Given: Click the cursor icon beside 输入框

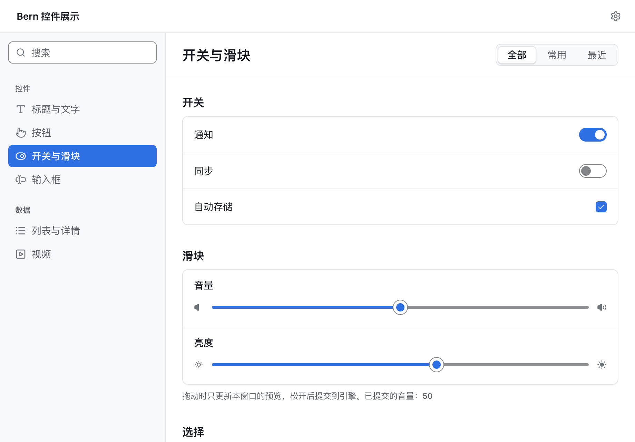Looking at the screenshot, I should 21,180.
